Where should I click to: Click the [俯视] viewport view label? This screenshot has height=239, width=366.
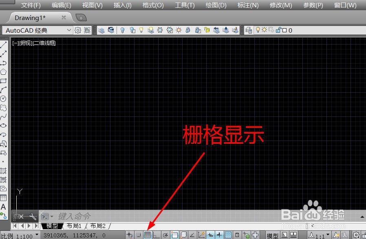point(26,43)
